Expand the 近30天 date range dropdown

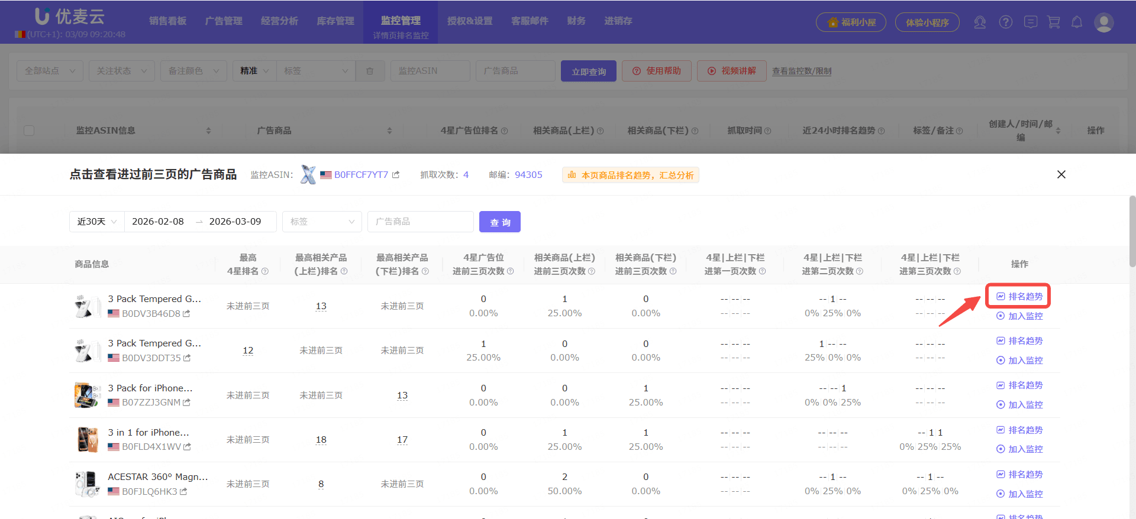[x=97, y=222]
